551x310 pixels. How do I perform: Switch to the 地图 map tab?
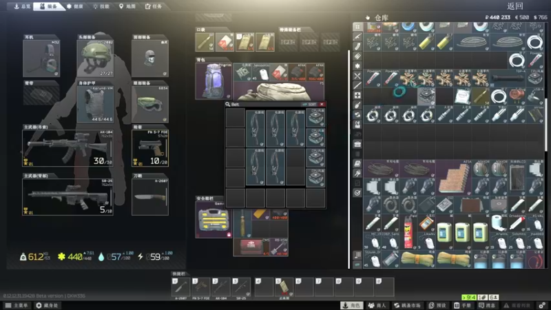pyautogui.click(x=127, y=6)
